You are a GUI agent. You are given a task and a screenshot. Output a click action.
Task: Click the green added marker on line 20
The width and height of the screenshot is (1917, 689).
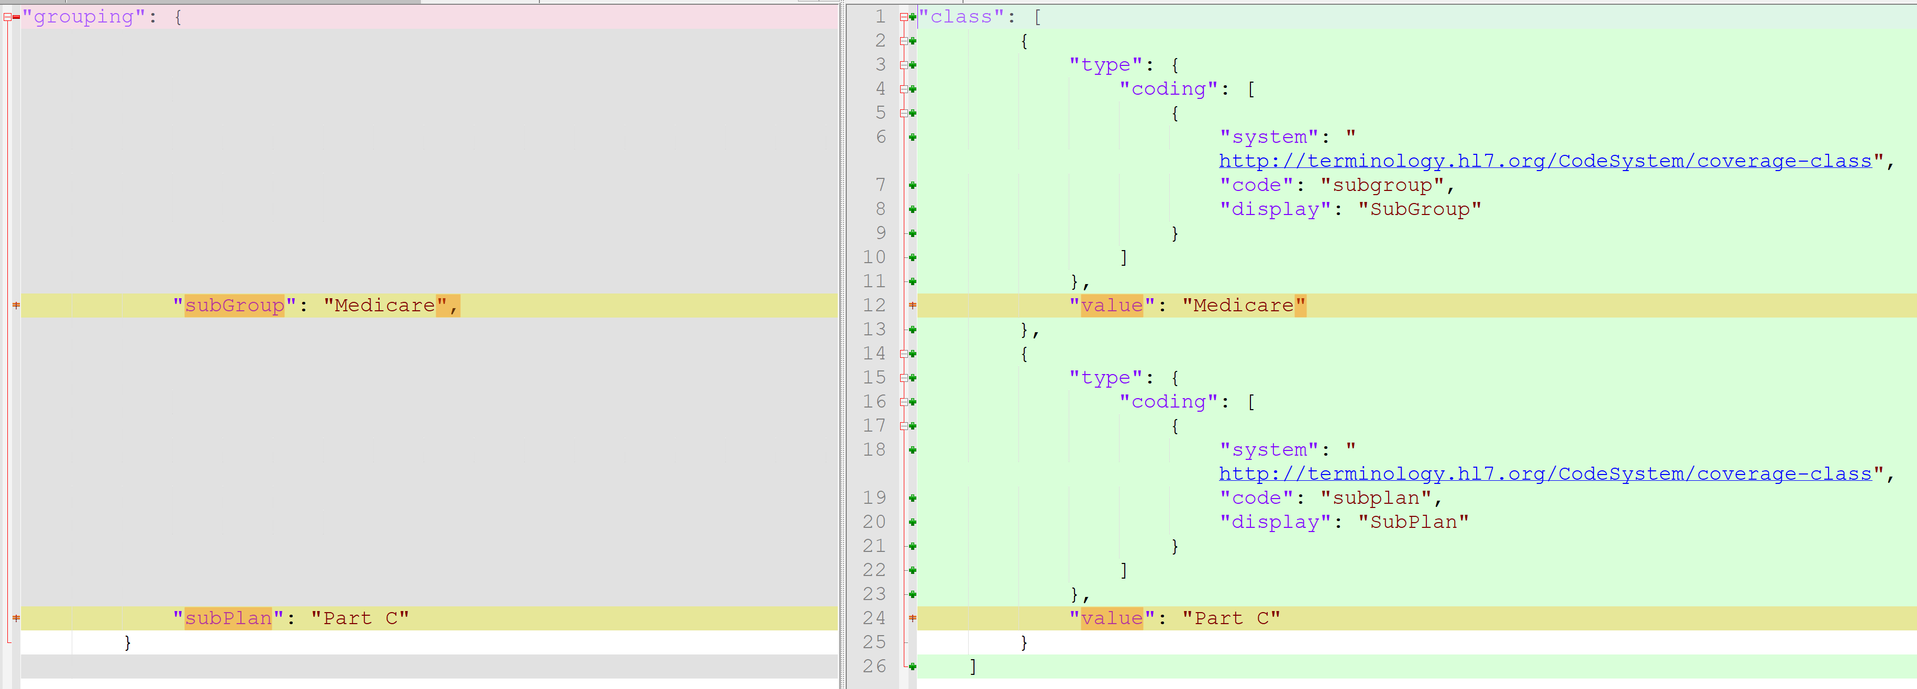tap(912, 523)
